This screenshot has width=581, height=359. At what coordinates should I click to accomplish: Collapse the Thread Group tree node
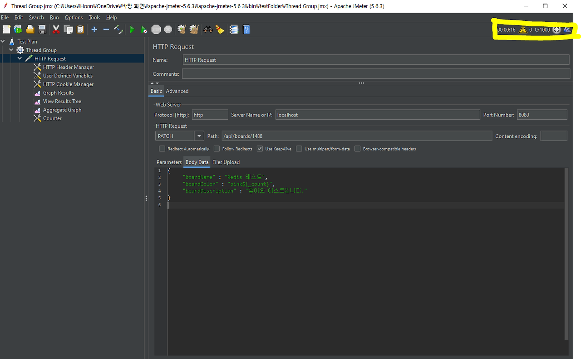point(11,50)
